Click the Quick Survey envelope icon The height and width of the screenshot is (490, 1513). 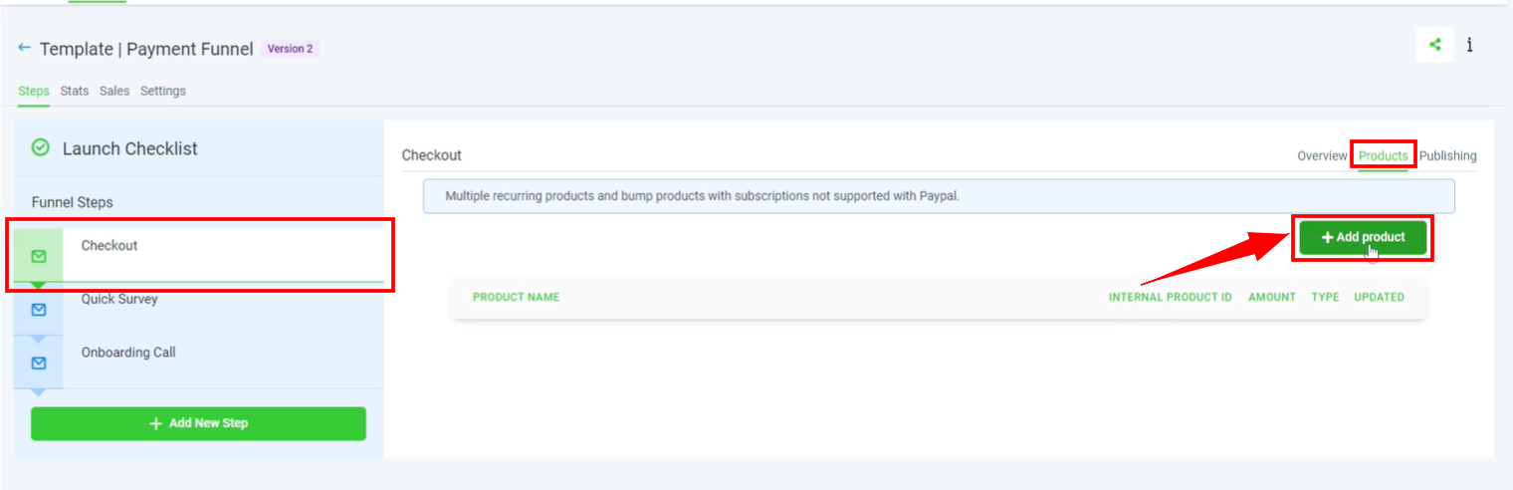pyautogui.click(x=39, y=310)
